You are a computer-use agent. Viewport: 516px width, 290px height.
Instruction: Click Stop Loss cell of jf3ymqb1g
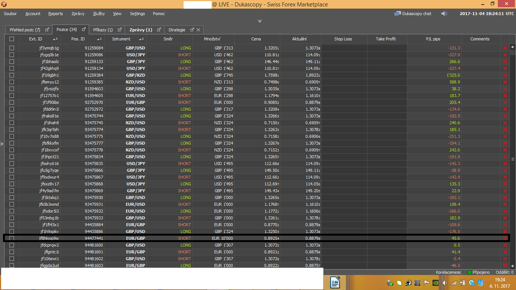(x=344, y=48)
